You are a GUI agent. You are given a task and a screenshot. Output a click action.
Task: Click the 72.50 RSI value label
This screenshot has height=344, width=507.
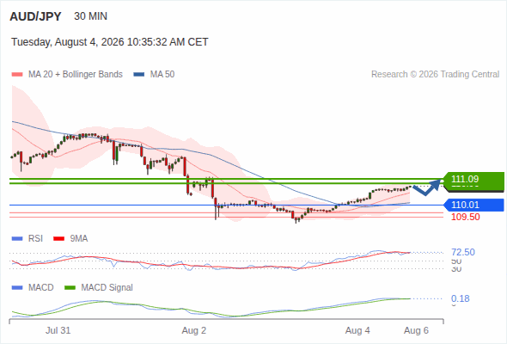(463, 253)
